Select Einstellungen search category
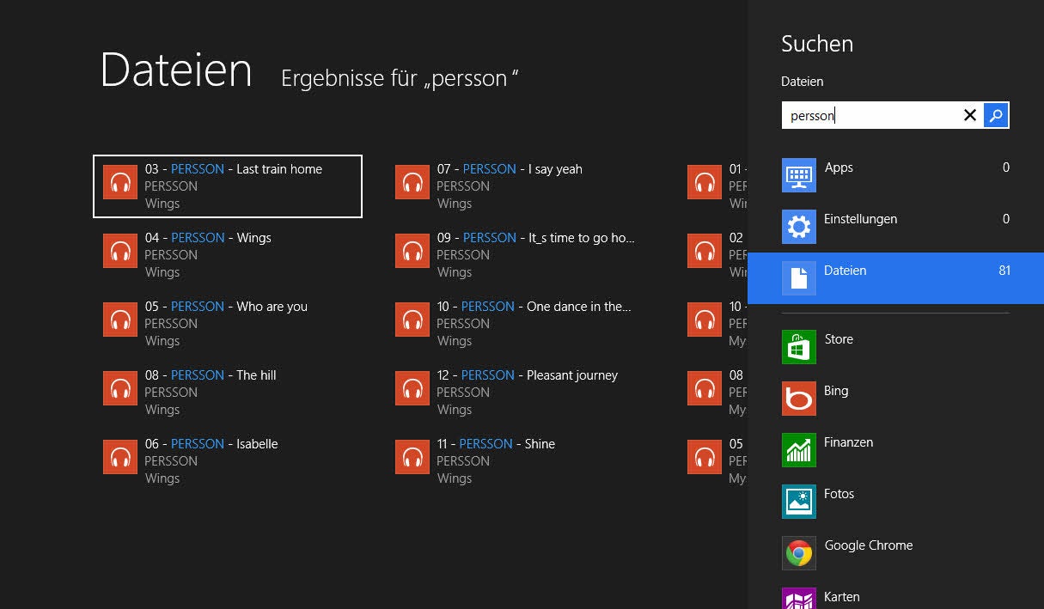Screen dimensions: 1044x609 [894, 227]
